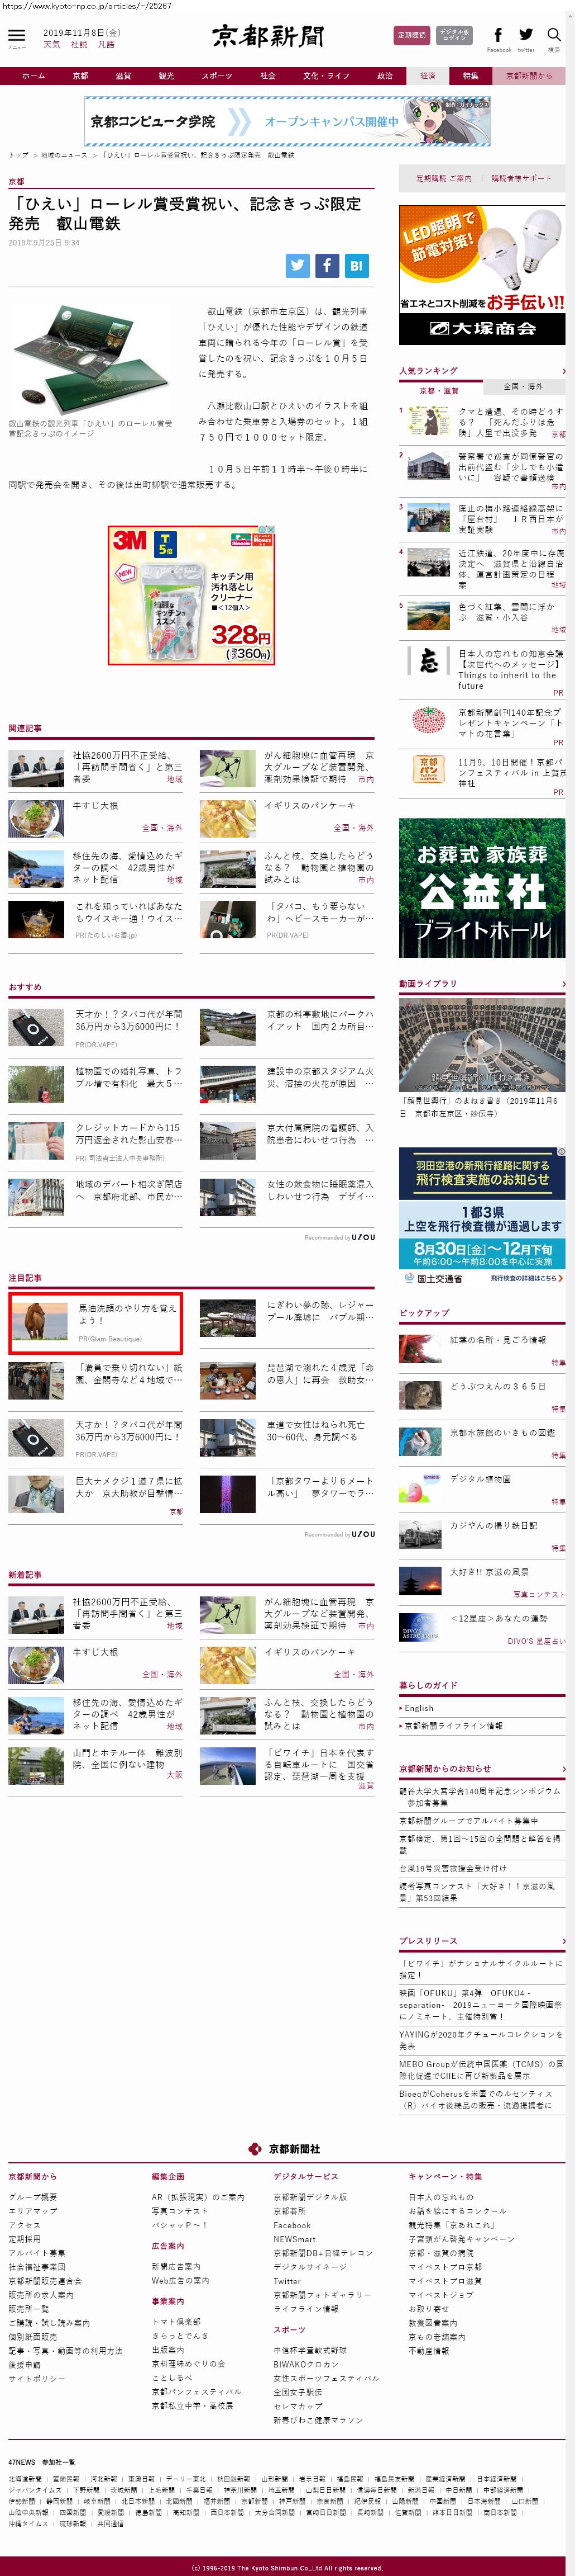Open the スポーツ navigation menu item
Viewport: 575px width, 2576px height.
tap(217, 76)
